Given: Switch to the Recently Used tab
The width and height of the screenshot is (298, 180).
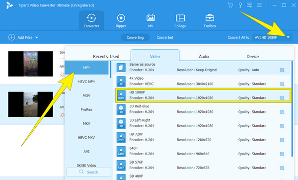Looking at the screenshot, I should click(106, 57).
